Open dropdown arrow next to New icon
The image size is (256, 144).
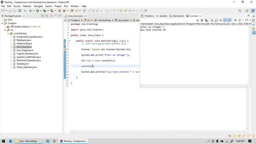6,11
